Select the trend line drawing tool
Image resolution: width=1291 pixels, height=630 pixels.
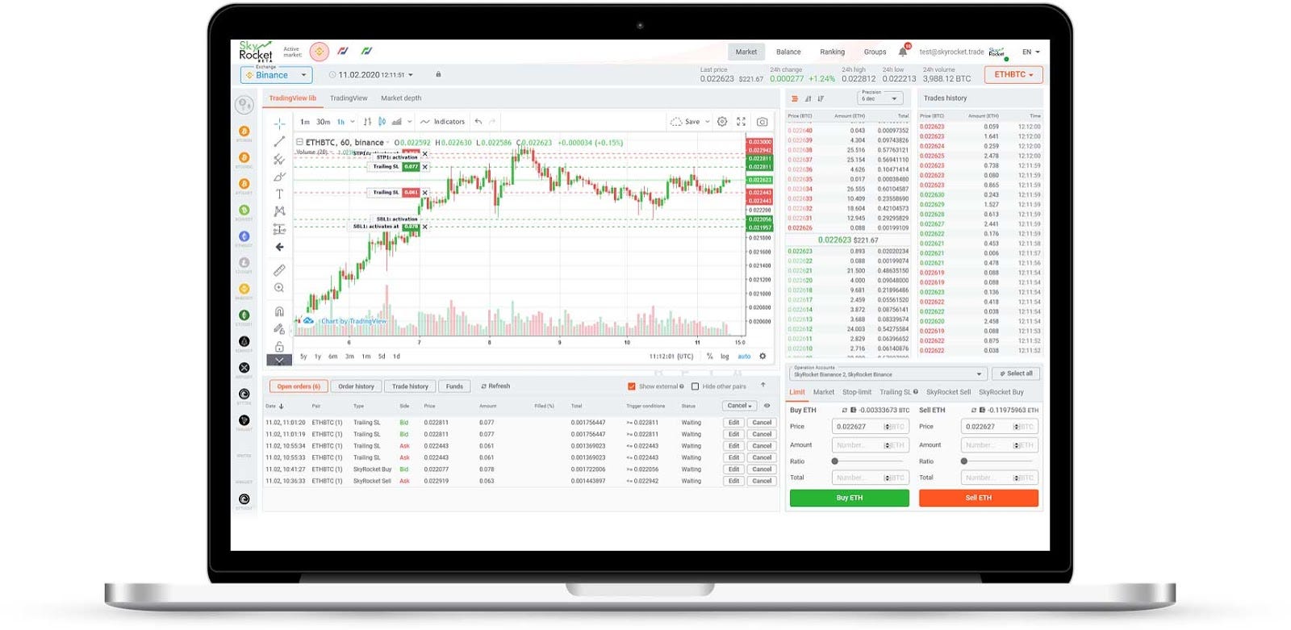pos(279,141)
